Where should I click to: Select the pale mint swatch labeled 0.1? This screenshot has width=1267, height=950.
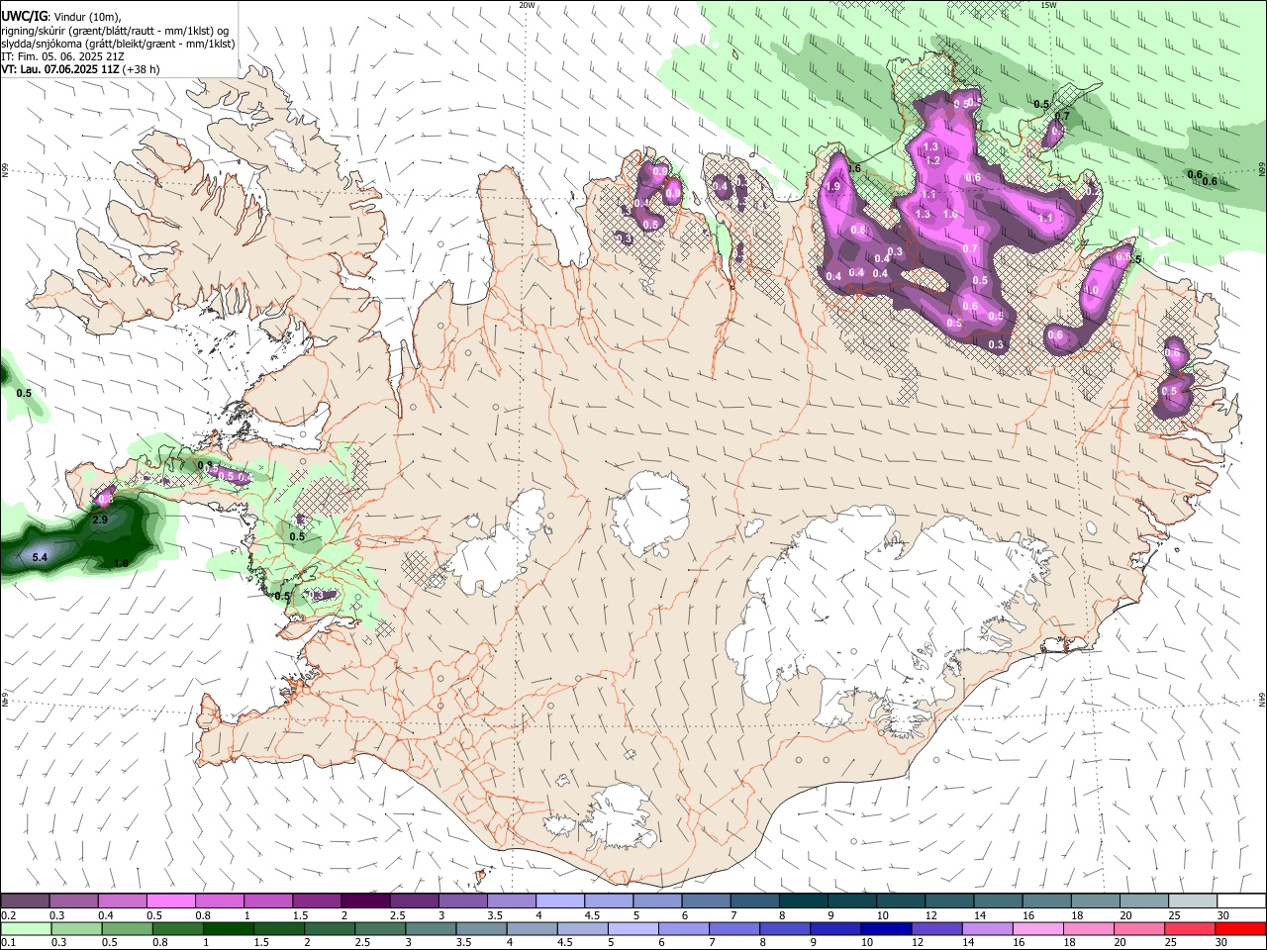click(x=25, y=929)
